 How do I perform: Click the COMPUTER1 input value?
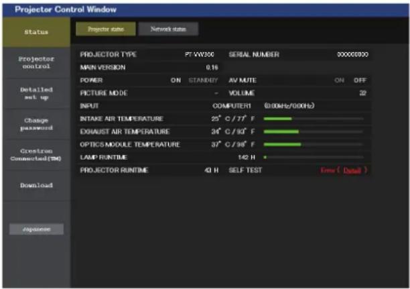point(232,106)
